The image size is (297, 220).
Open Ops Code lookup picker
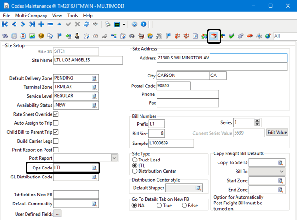click(x=94, y=168)
